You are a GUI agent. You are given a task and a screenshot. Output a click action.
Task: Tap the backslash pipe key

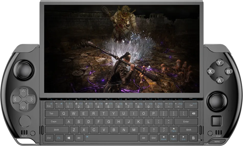(x=183, y=114)
